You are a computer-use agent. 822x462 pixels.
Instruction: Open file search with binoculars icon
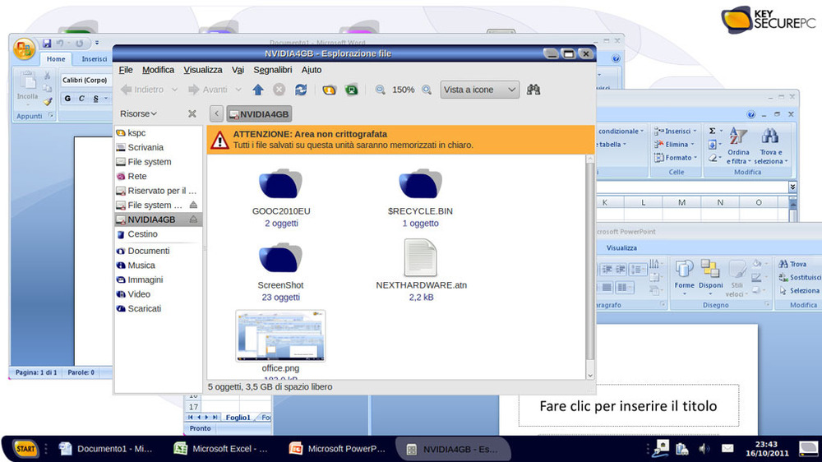533,90
